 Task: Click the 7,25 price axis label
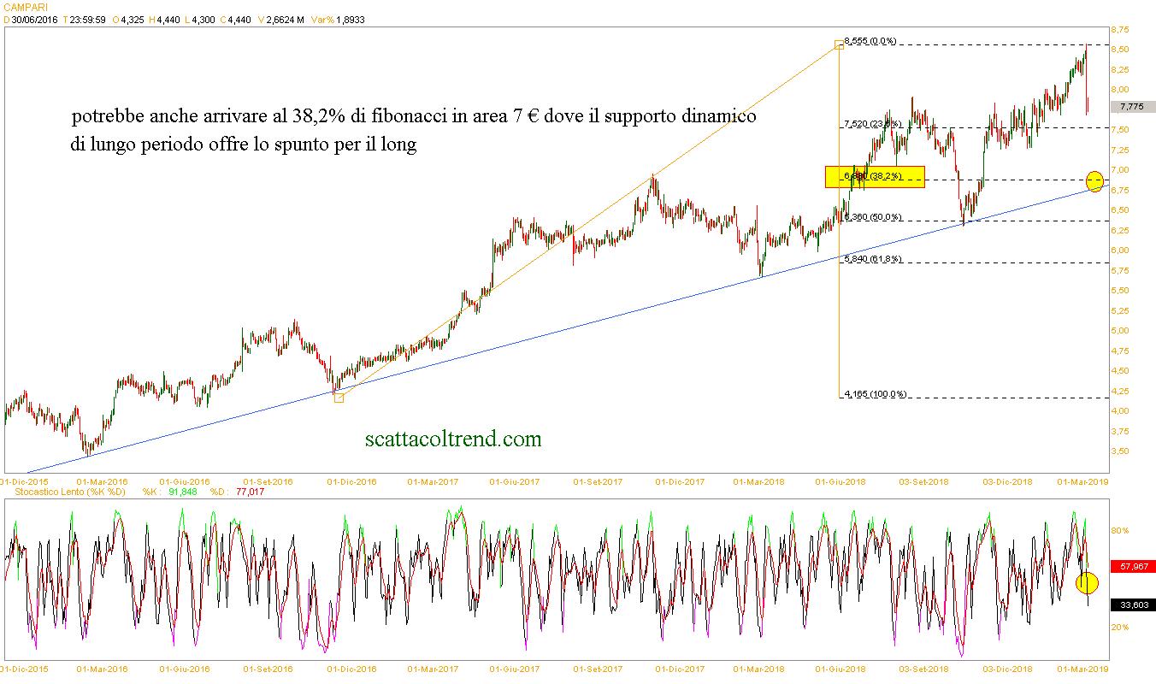click(1120, 150)
